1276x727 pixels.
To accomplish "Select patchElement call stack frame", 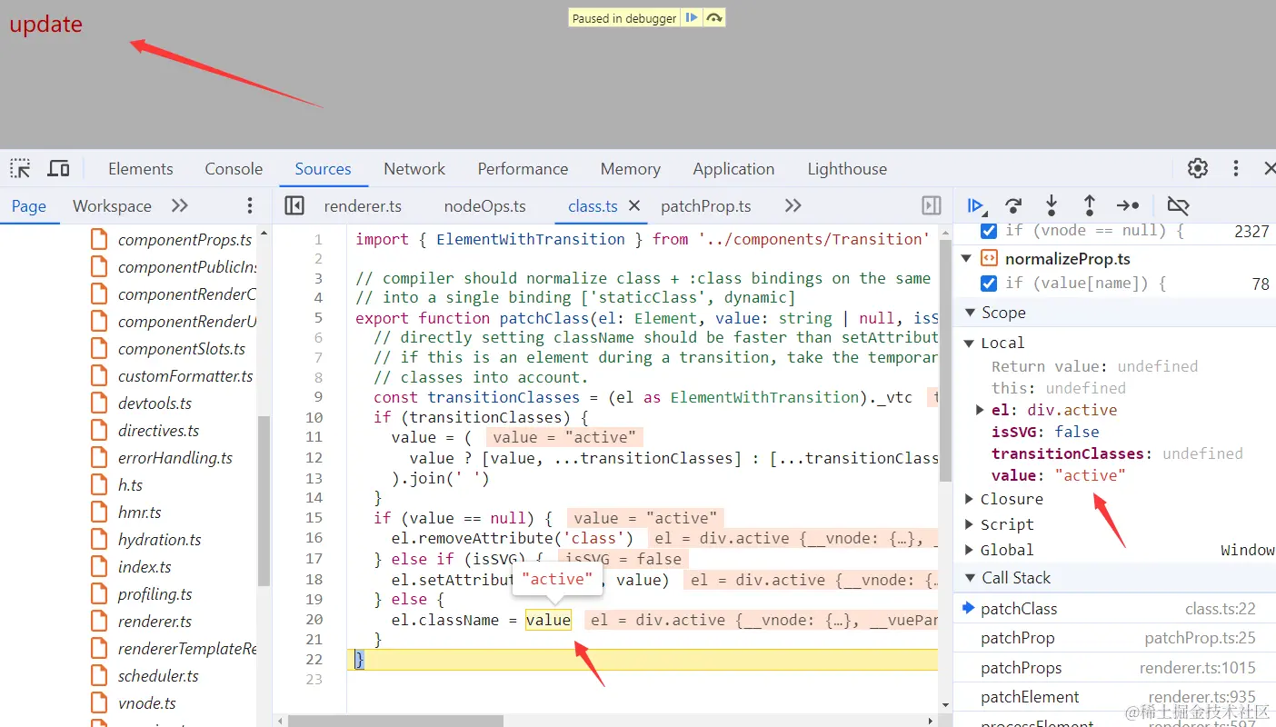I will 1114,697.
